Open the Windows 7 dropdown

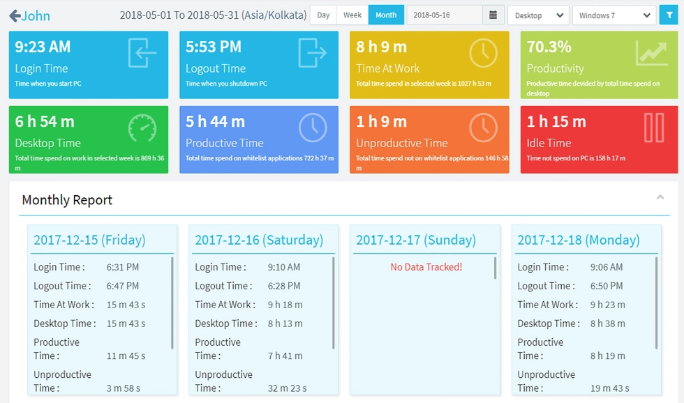614,15
